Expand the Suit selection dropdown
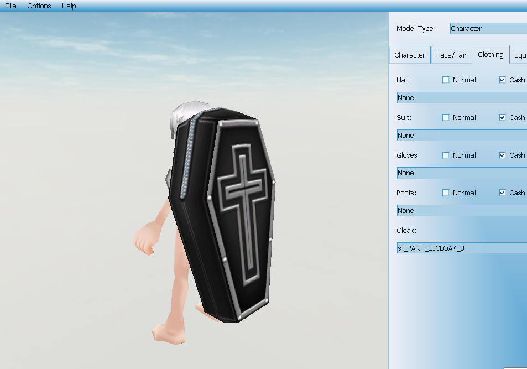 click(462, 136)
